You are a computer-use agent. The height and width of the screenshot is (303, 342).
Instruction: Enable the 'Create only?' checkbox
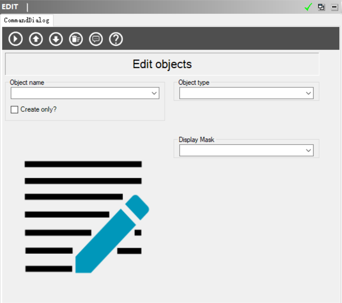(15, 109)
